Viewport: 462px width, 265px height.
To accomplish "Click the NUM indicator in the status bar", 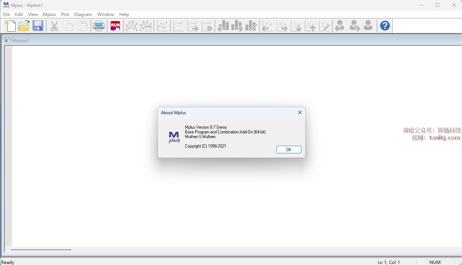I will [x=435, y=262].
